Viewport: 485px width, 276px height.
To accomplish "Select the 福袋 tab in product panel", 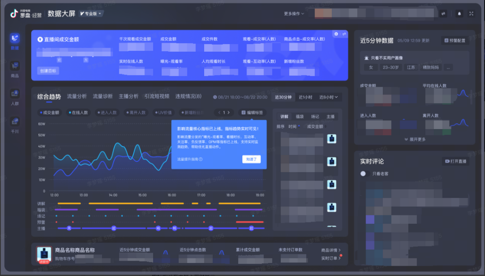I will click(x=300, y=116).
